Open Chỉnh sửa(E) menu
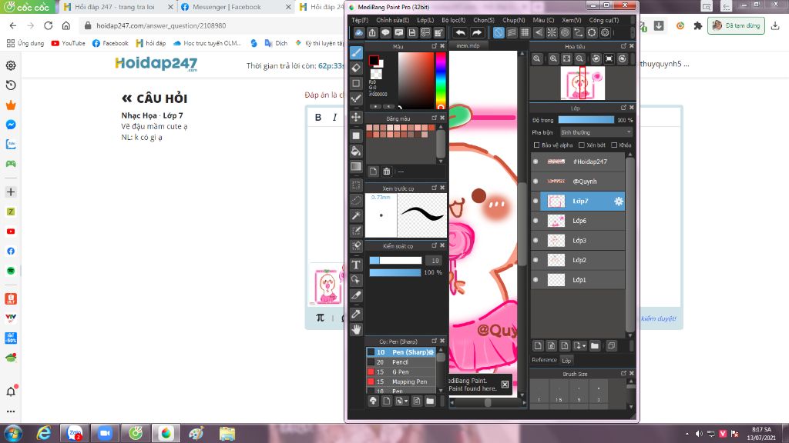 pos(392,20)
